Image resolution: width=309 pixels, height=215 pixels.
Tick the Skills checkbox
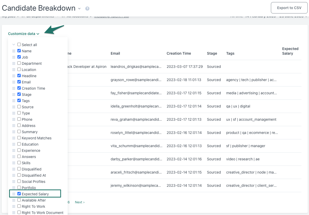pos(19,163)
